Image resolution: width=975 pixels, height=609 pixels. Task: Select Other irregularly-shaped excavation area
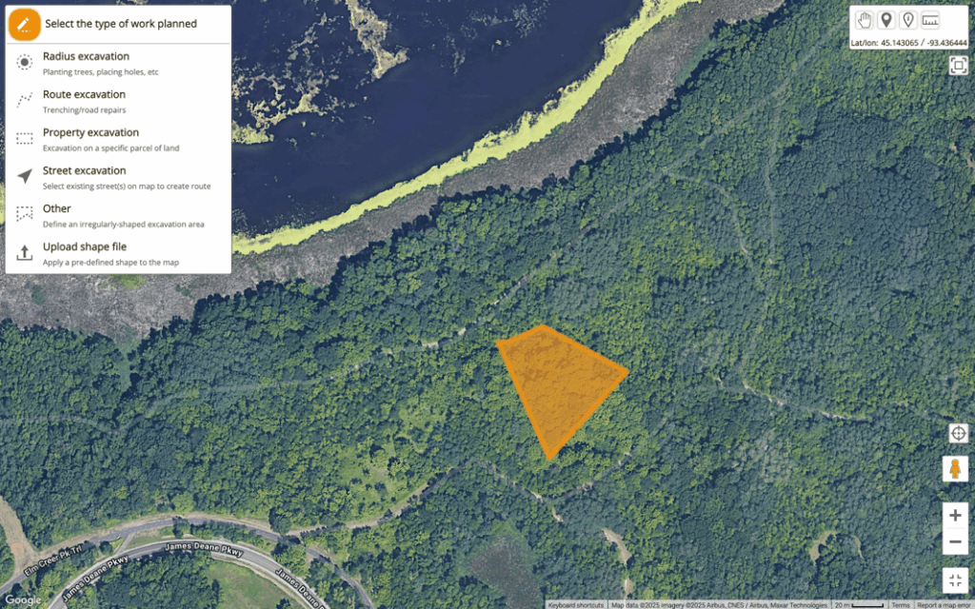click(x=118, y=216)
